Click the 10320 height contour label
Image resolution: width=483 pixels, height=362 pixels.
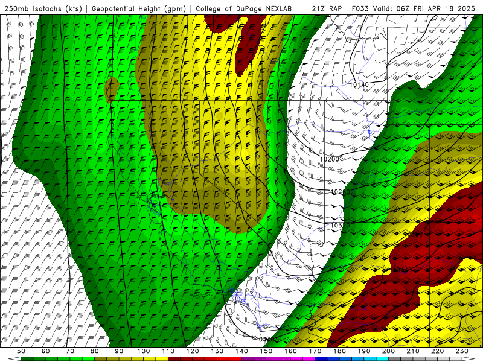coord(341,225)
